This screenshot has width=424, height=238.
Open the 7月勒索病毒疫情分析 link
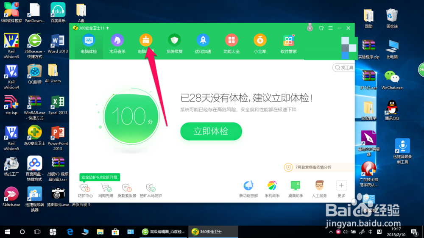pyautogui.click(x=313, y=167)
